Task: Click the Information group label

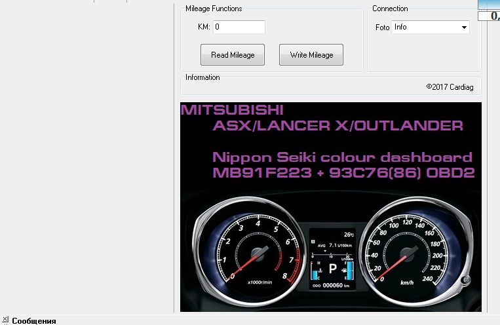Action: [202, 77]
